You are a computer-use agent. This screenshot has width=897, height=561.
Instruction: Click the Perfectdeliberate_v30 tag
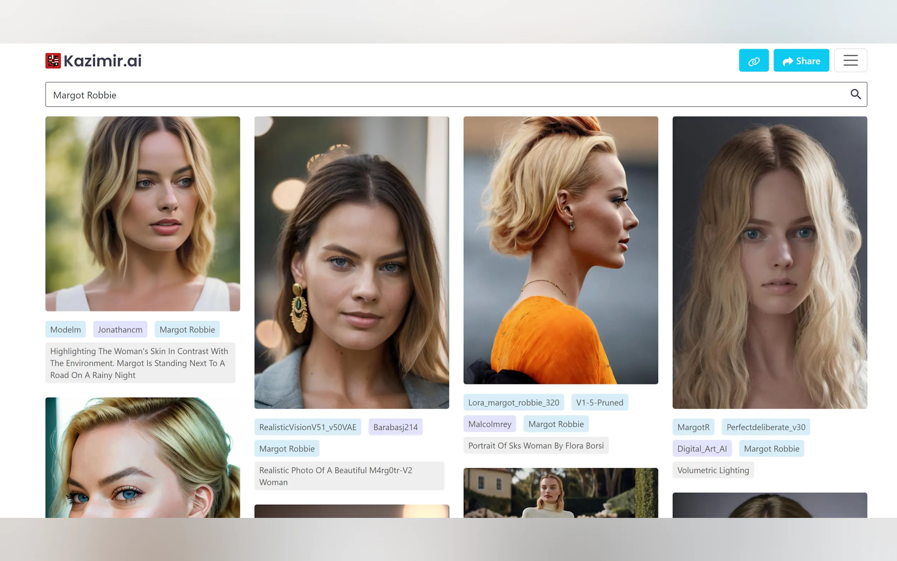tap(765, 427)
